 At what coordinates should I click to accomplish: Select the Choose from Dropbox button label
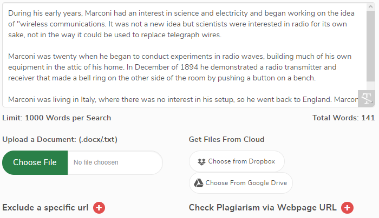[x=241, y=161]
